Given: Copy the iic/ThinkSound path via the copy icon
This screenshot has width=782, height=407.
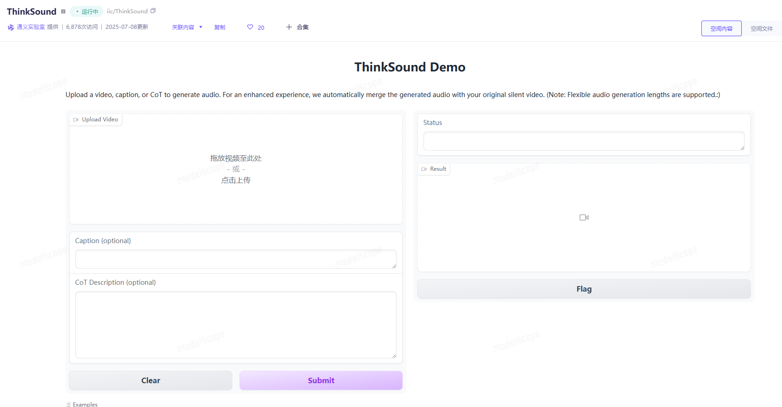Looking at the screenshot, I should [153, 11].
